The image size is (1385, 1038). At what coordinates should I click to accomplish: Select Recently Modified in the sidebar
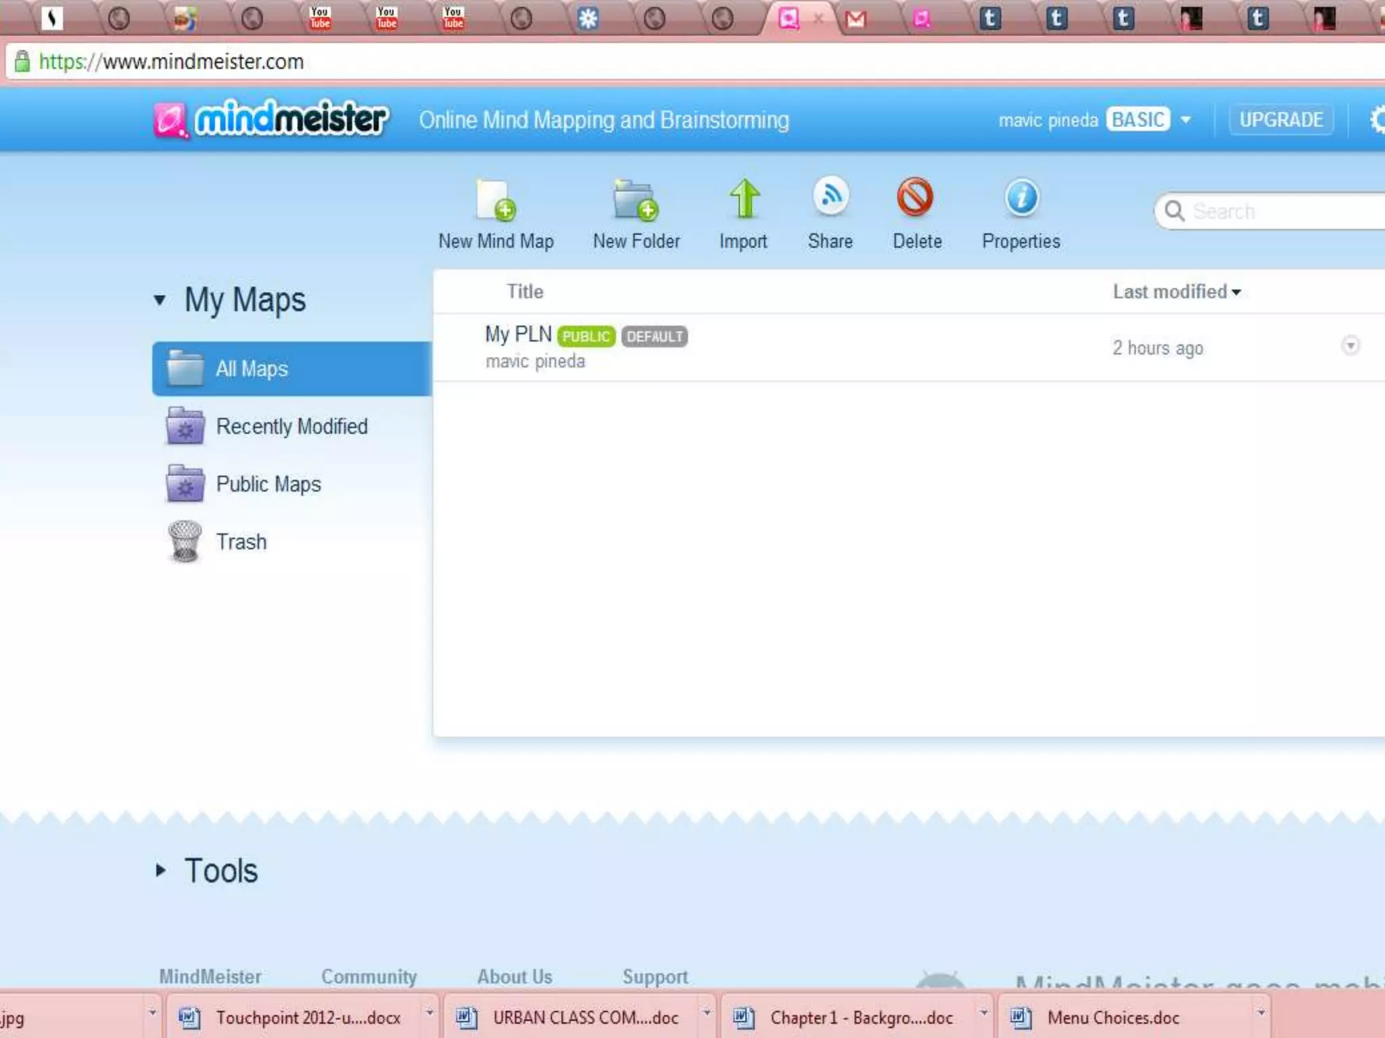[x=291, y=426]
